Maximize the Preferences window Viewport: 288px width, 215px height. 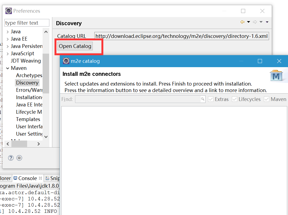click(x=243, y=11)
